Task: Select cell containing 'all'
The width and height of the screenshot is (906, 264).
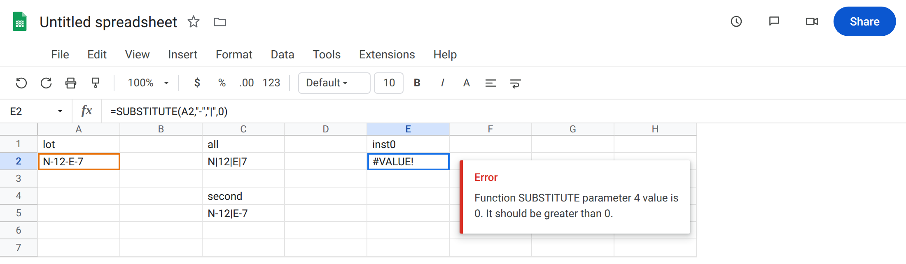Action: [243, 144]
